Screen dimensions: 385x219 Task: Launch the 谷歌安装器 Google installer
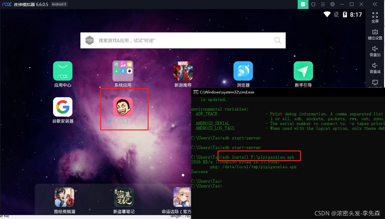63,107
